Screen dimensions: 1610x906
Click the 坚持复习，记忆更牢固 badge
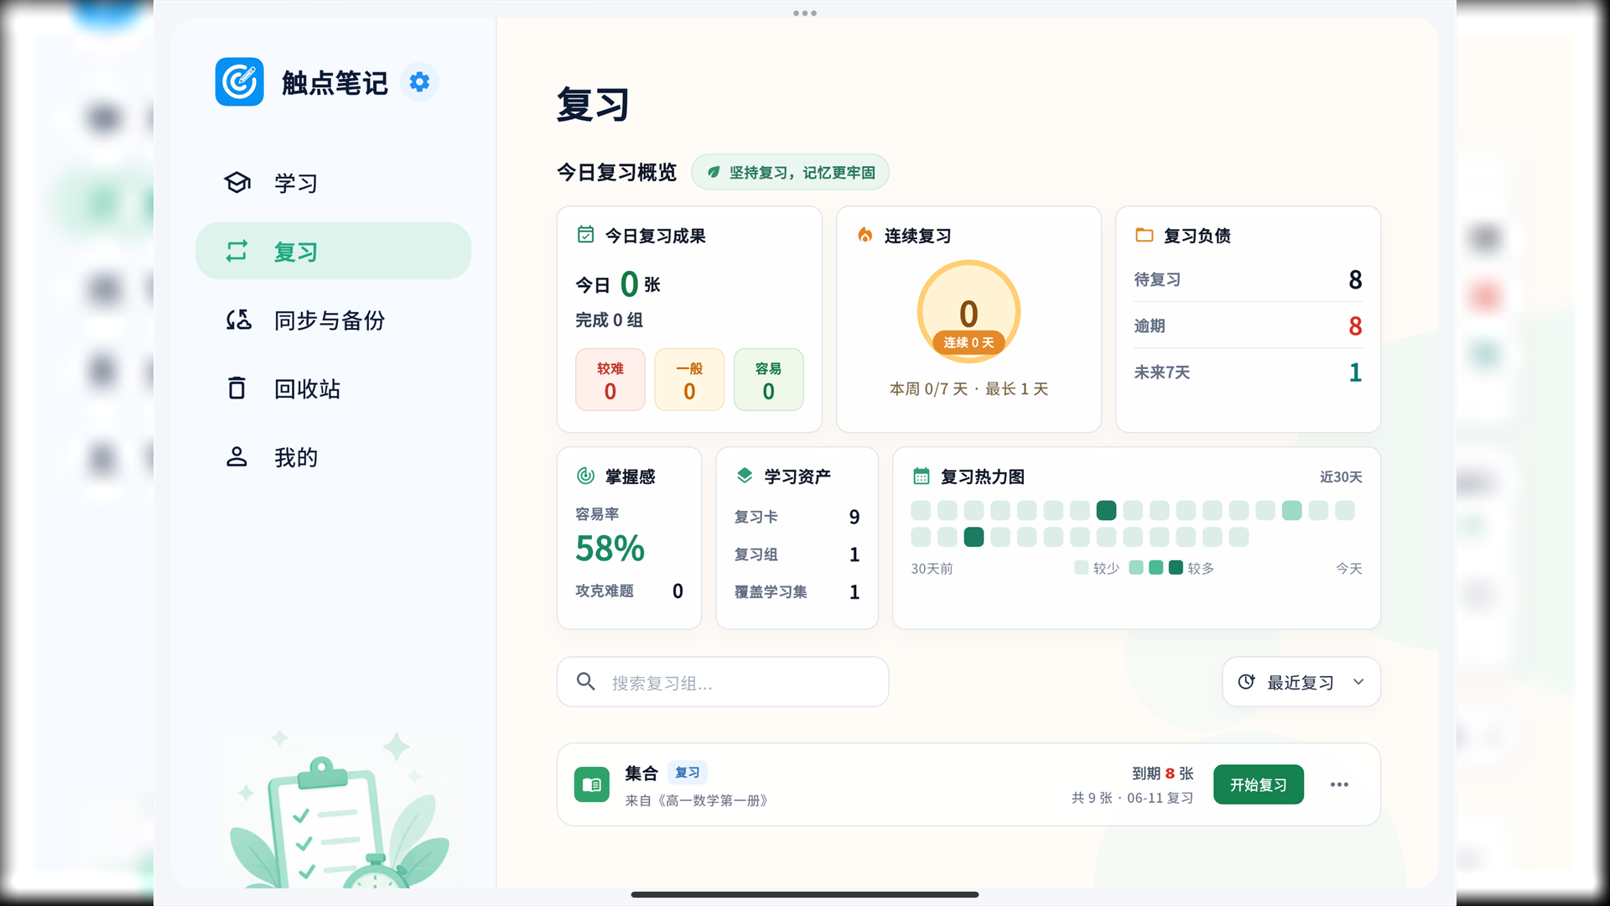coord(790,173)
